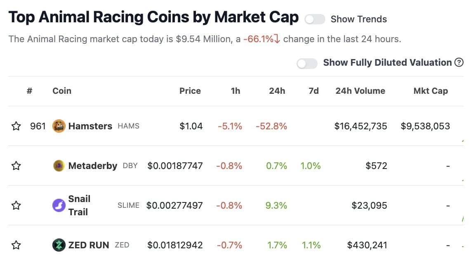Sort coins by 24h percentage change
This screenshot has height=276, width=476.
(x=277, y=91)
